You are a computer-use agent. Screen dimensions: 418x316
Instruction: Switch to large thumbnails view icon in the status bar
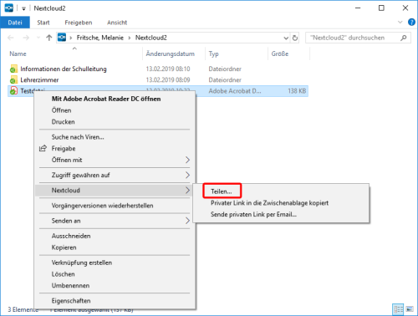410,309
